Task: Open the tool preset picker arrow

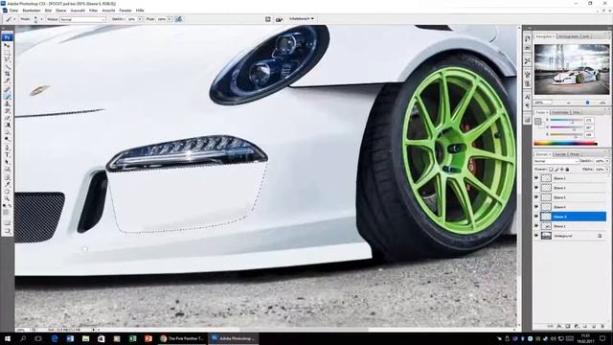Action: [x=14, y=19]
